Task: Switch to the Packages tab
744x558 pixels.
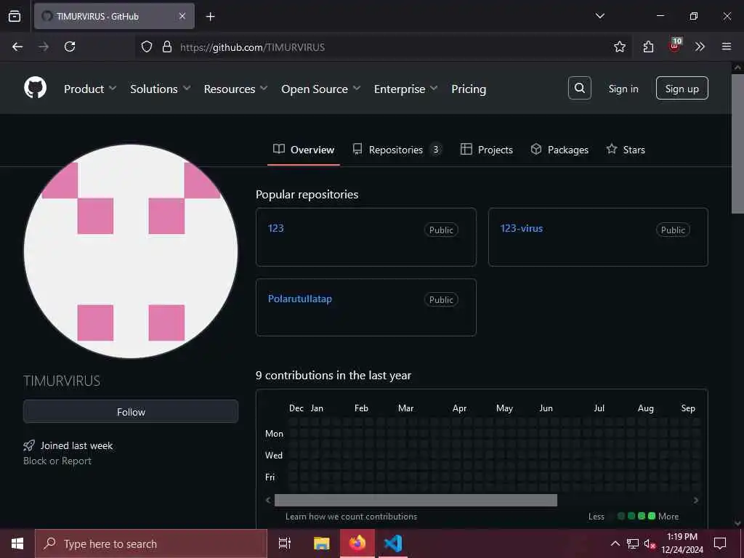Action: (559, 150)
